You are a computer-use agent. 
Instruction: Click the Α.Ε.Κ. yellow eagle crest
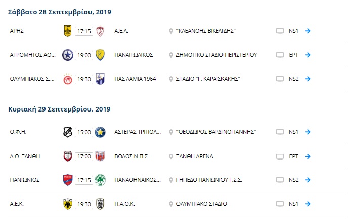tap(68, 204)
